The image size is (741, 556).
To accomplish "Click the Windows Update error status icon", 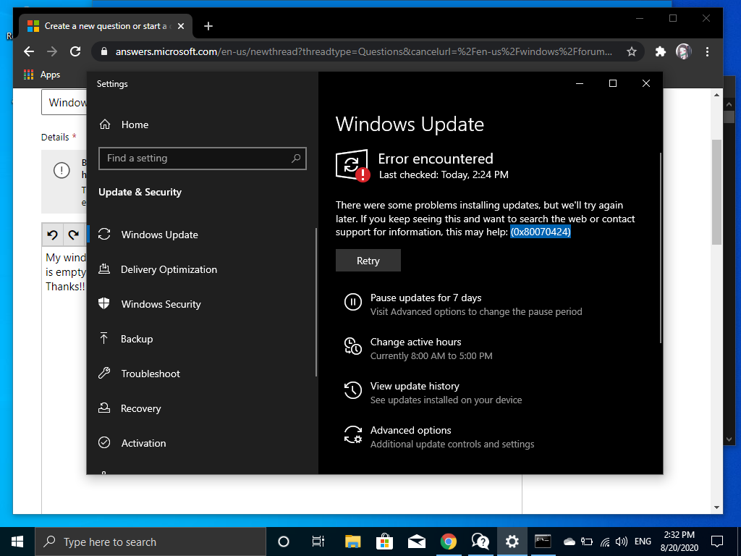I will coord(352,166).
